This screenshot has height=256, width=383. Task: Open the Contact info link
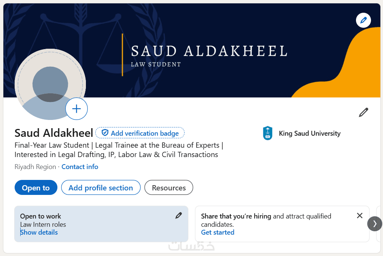tap(80, 167)
